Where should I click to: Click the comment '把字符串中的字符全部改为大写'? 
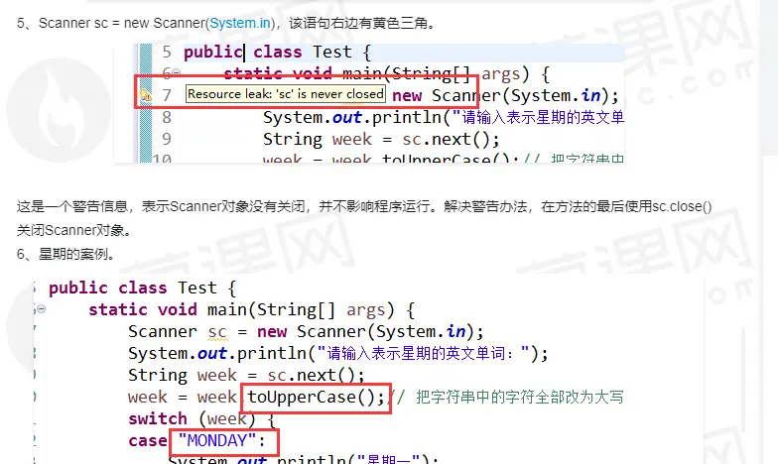coord(520,397)
